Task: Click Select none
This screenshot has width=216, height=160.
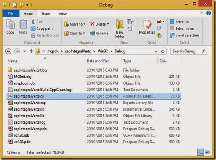Action: coord(181,28)
